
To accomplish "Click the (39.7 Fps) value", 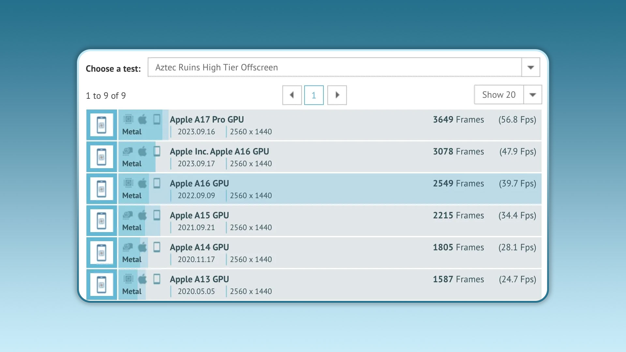I will 517,183.
